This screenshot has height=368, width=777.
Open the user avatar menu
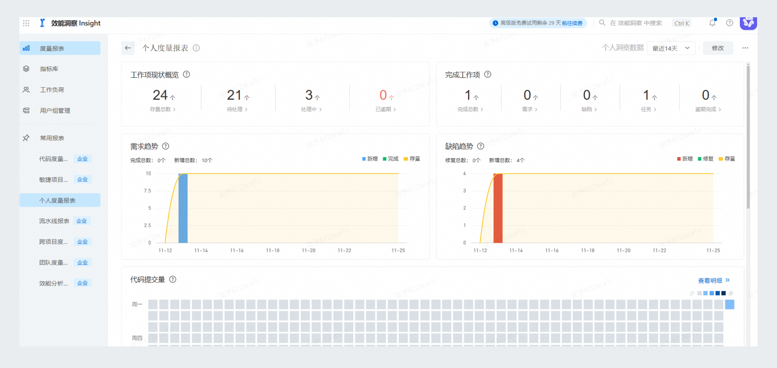pyautogui.click(x=748, y=23)
